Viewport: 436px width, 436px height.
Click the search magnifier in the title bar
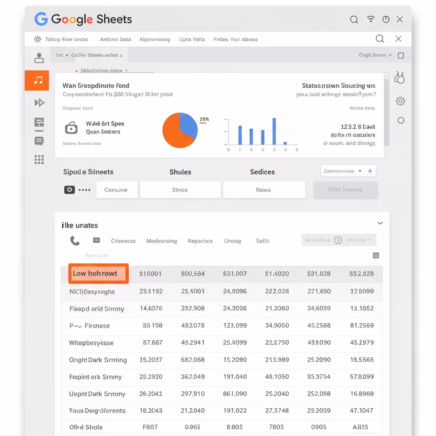tap(354, 20)
